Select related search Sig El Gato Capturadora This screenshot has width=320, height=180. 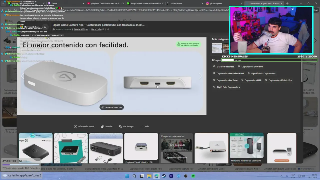tap(226, 87)
